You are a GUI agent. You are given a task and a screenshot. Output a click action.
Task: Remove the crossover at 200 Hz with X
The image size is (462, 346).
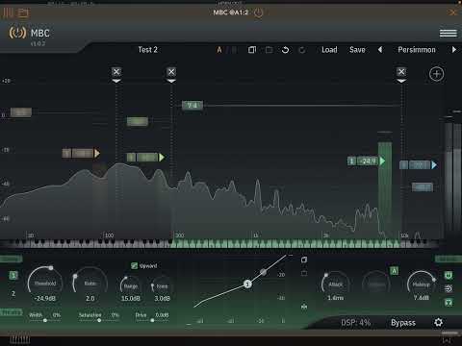click(171, 72)
